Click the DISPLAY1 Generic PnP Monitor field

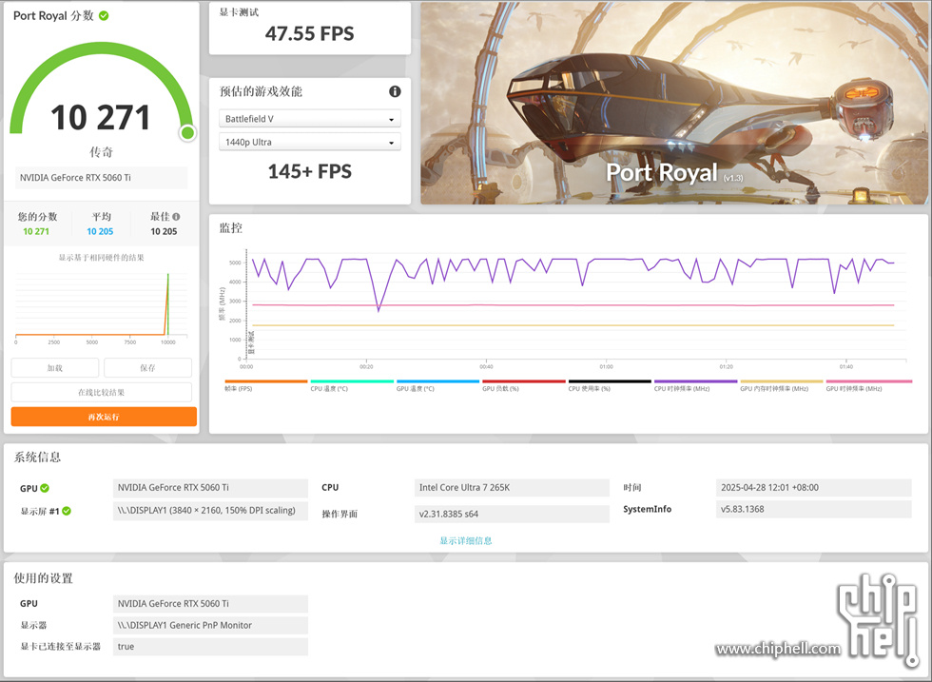coord(210,626)
